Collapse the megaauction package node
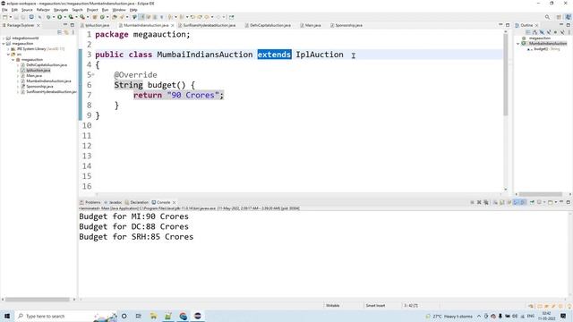The image size is (573, 322). click(13, 60)
